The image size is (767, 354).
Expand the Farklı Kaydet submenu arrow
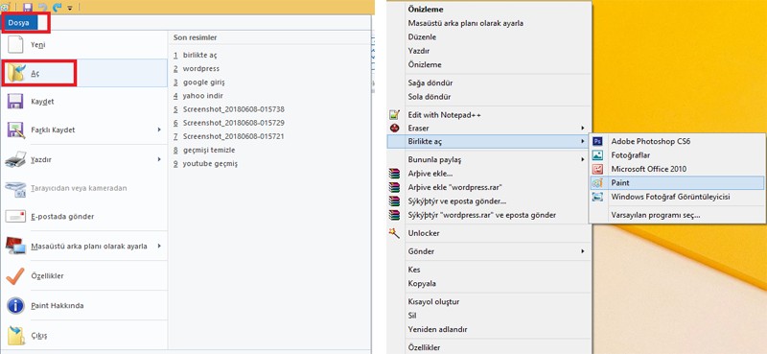[x=159, y=130]
